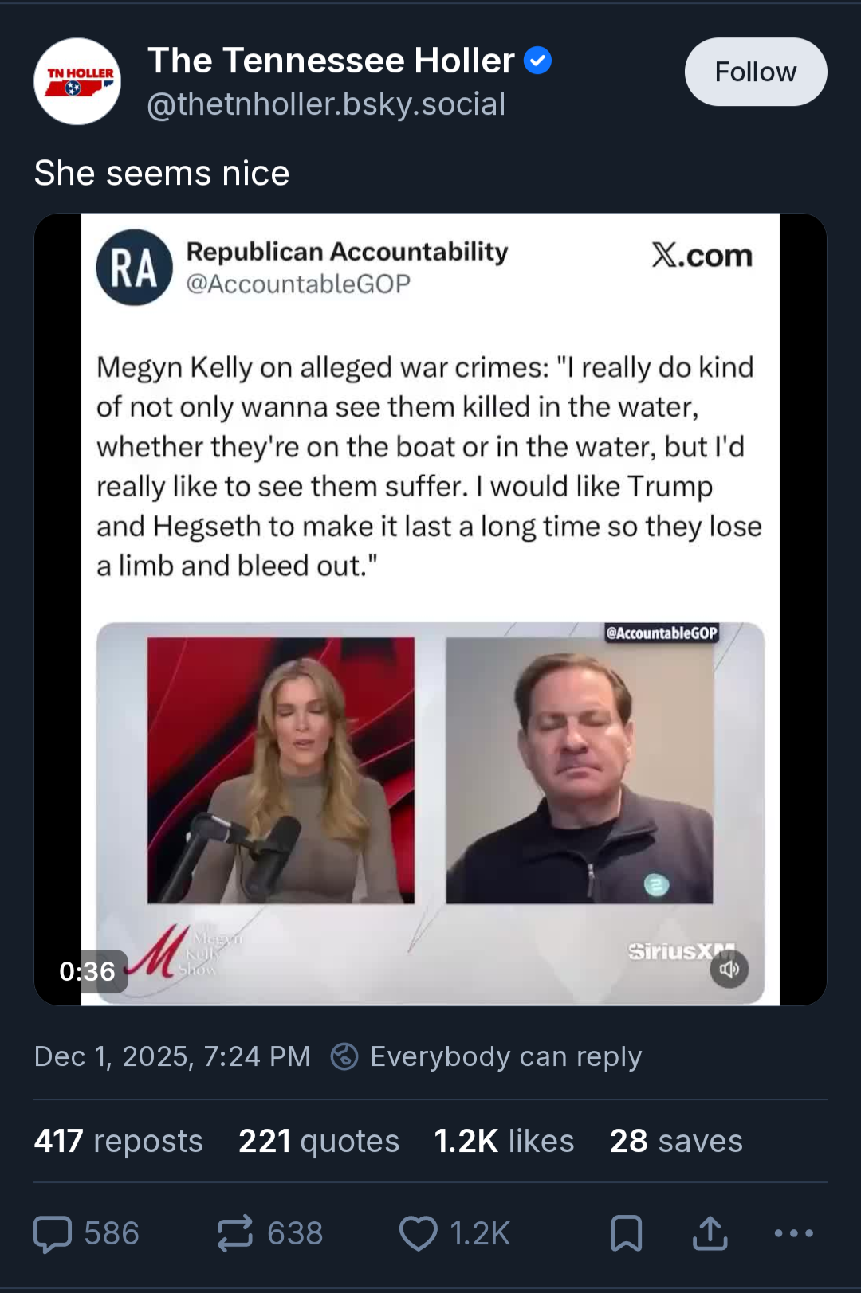The height and width of the screenshot is (1293, 861).
Task: Toggle video sound with speaker icon
Action: tap(729, 969)
